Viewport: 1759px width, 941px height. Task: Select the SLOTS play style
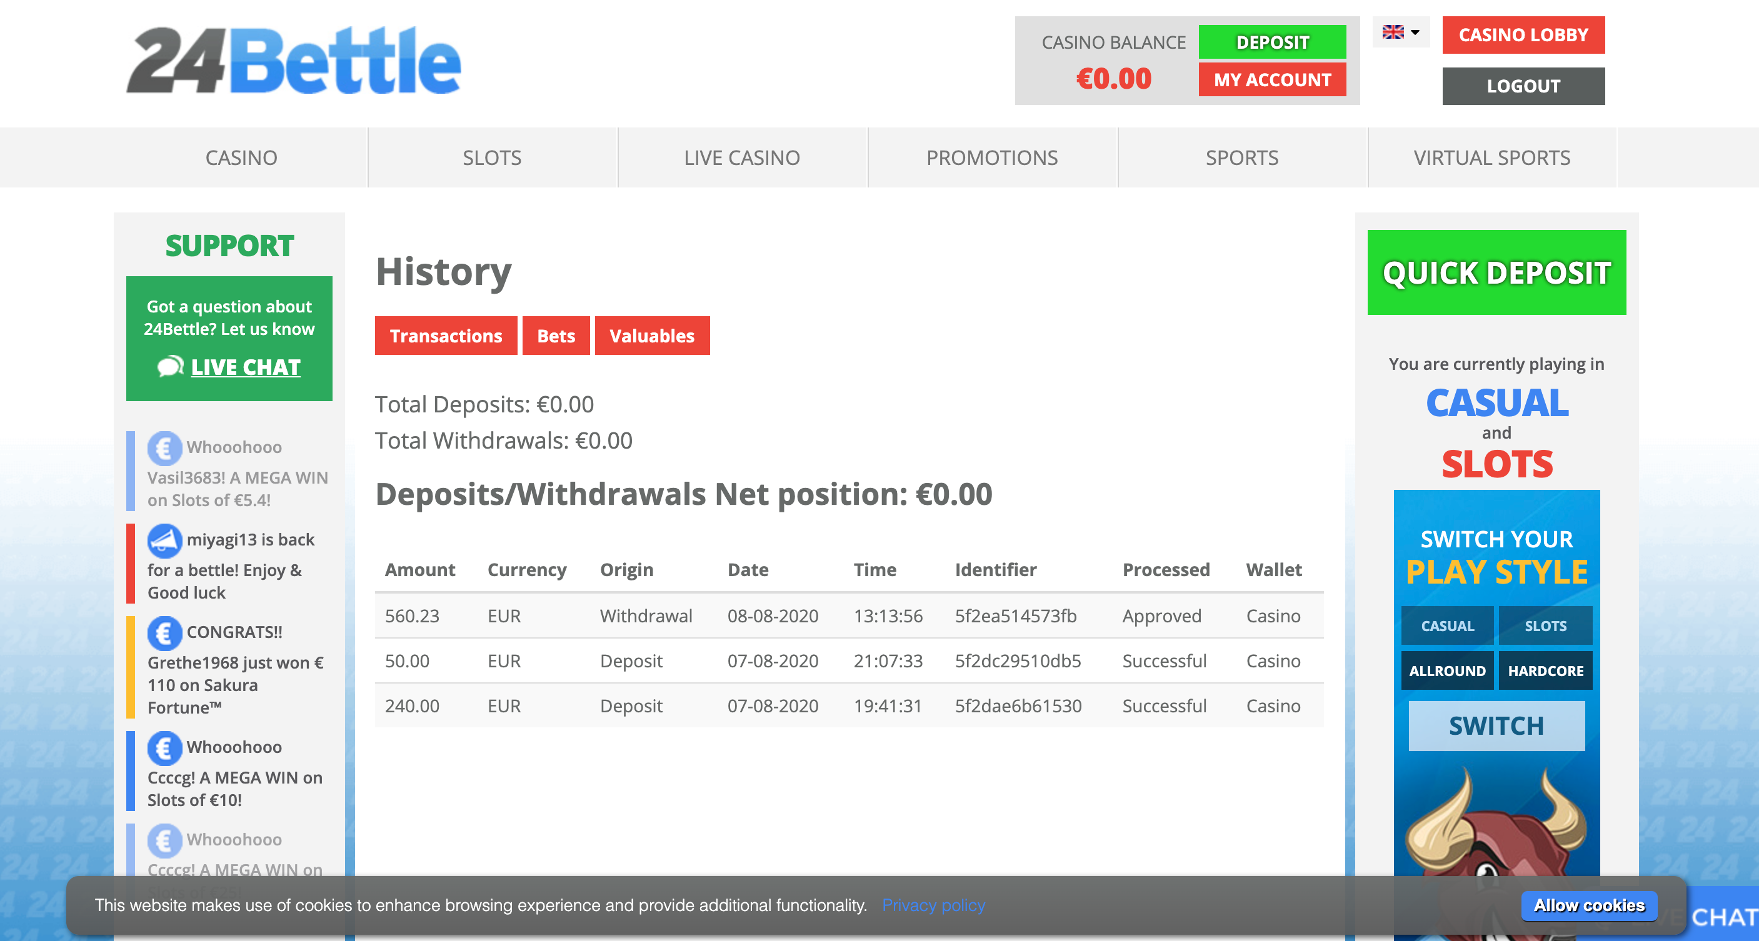tap(1545, 625)
